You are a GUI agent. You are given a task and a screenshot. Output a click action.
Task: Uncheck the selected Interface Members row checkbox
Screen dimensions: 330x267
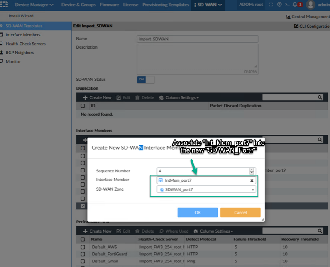coord(83,206)
